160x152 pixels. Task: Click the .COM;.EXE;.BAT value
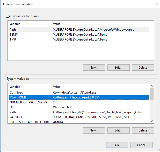[92, 117]
